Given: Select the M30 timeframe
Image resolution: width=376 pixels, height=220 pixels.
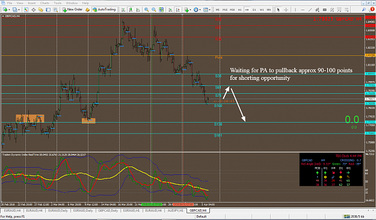Looking at the screenshot, I should 232,10.
